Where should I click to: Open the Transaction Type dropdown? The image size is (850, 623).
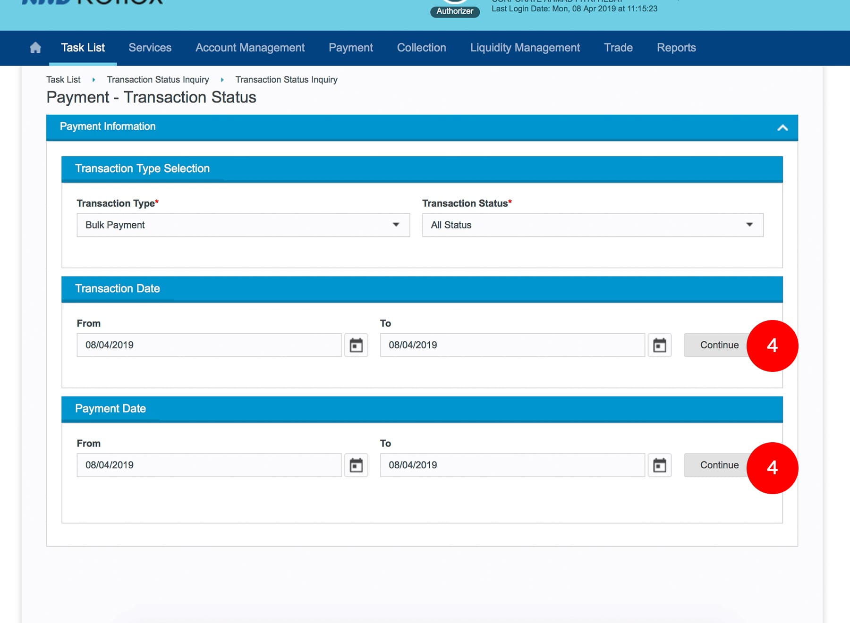[x=243, y=225]
